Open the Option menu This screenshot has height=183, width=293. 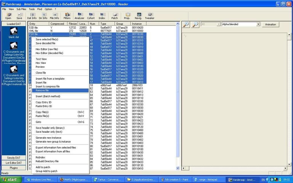[48, 9]
